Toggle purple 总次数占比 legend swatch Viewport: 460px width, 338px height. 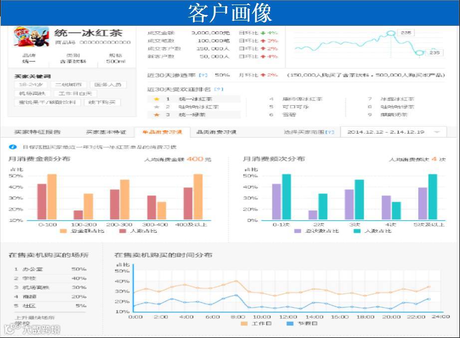pos(298,231)
